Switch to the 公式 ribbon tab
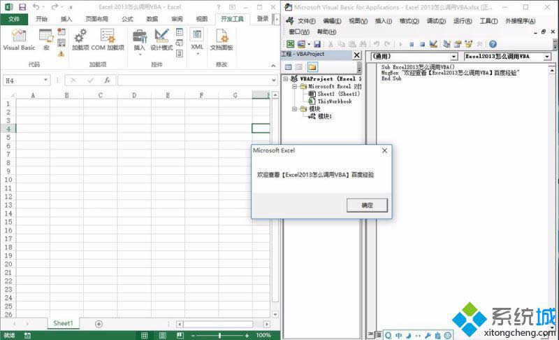 pos(127,19)
